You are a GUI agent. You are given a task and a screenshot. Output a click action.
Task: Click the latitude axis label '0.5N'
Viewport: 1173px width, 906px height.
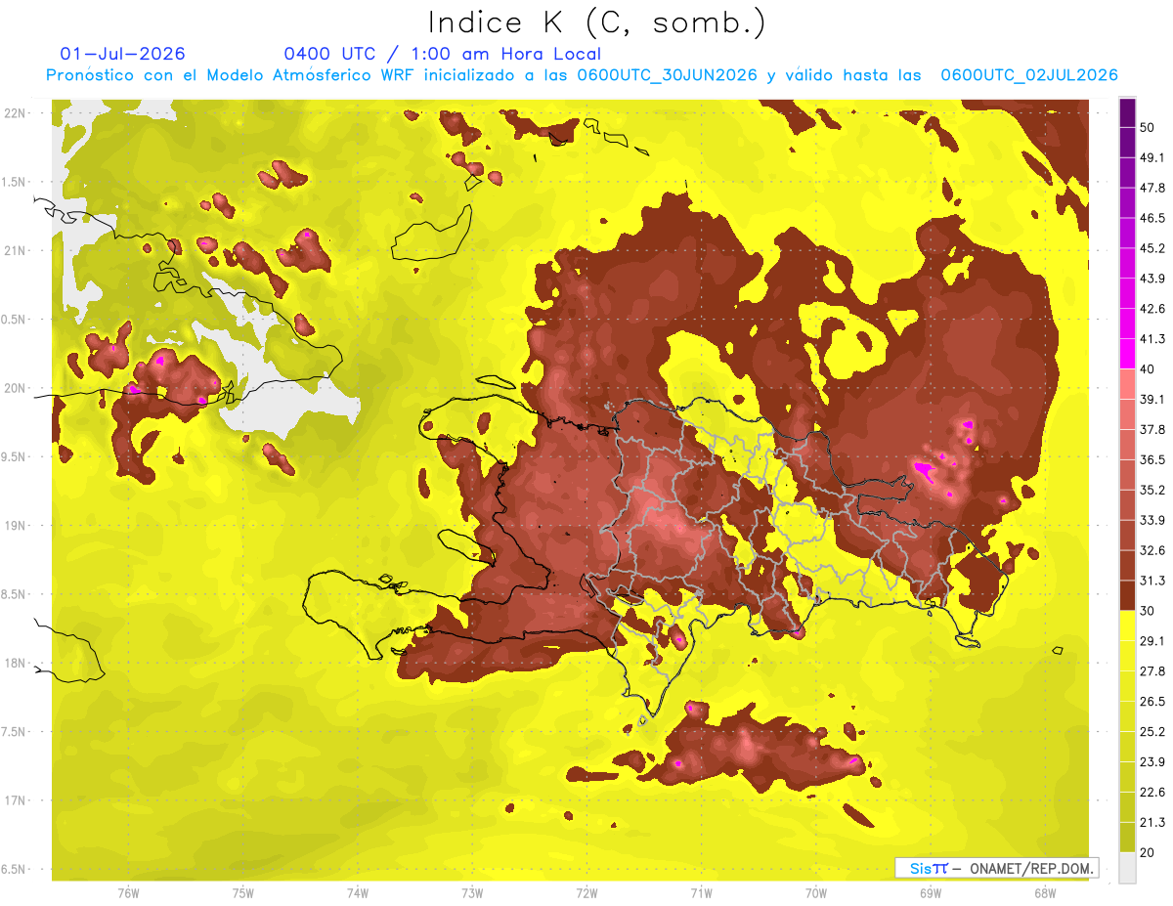coord(15,320)
